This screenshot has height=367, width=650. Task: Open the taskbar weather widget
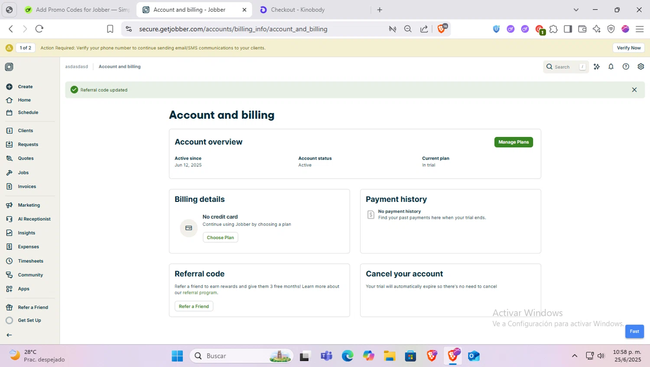click(x=37, y=356)
